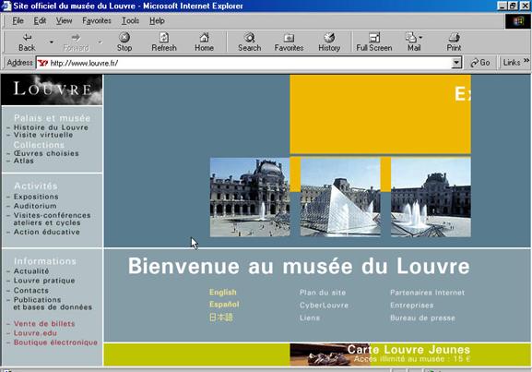Open the Favorites menu
532x372 pixels.
tap(97, 21)
